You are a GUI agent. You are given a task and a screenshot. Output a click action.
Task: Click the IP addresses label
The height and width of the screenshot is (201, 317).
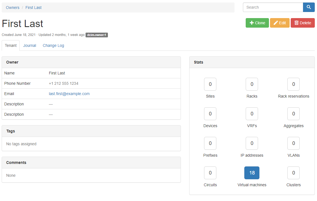click(x=252, y=155)
